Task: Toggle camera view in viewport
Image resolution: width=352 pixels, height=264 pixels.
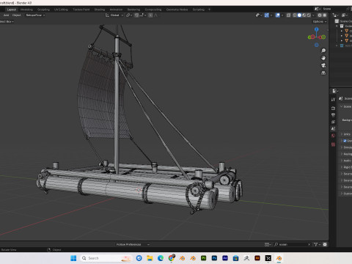Action: pos(323,65)
